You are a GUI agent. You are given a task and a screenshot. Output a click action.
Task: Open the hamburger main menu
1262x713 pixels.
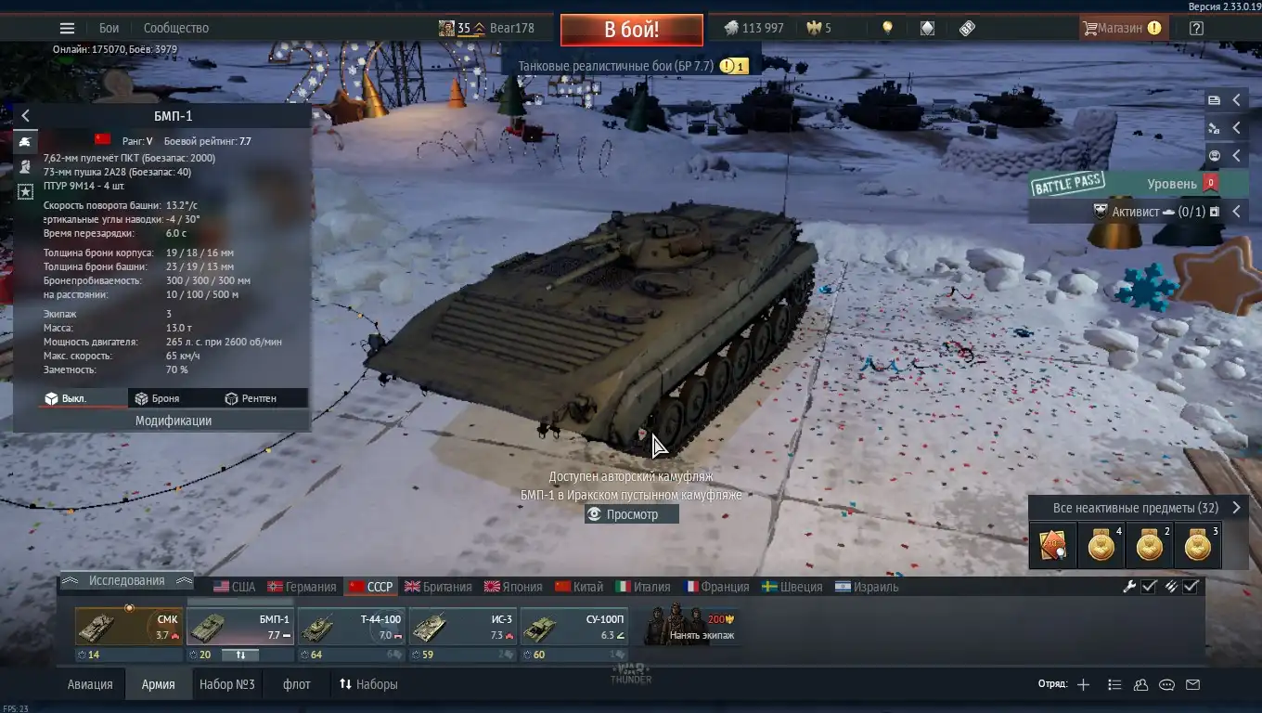click(67, 28)
